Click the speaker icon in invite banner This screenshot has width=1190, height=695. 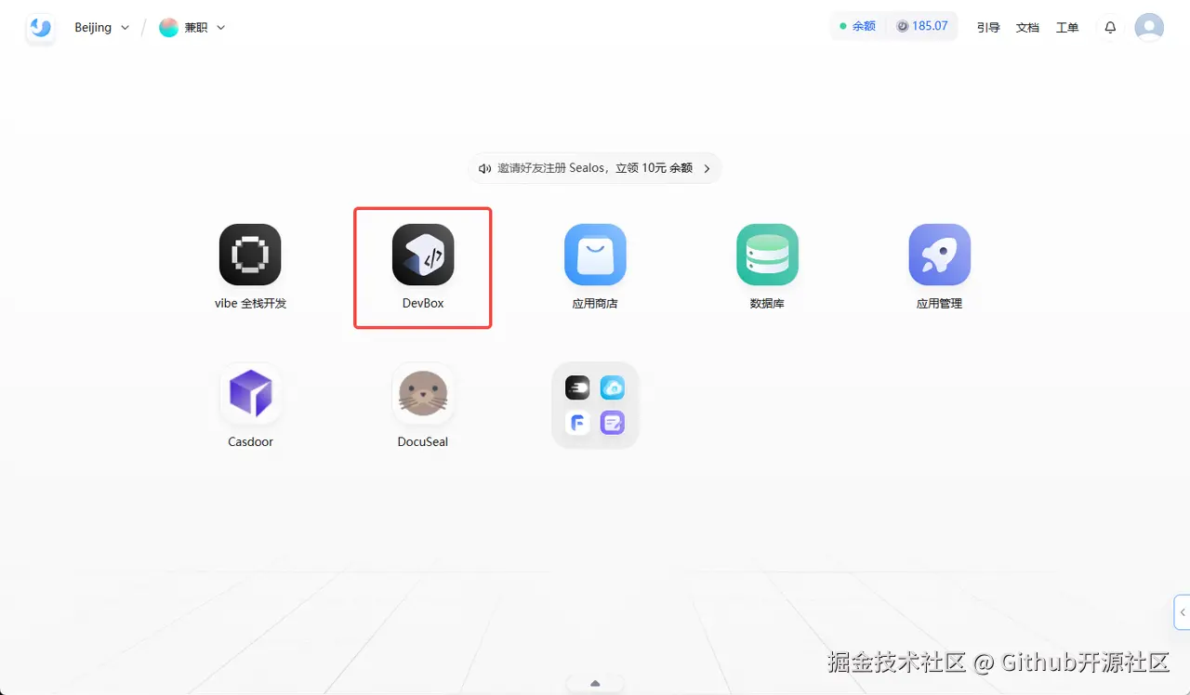click(484, 168)
